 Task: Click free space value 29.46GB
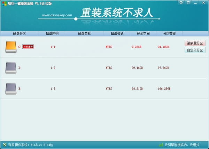[137, 68]
